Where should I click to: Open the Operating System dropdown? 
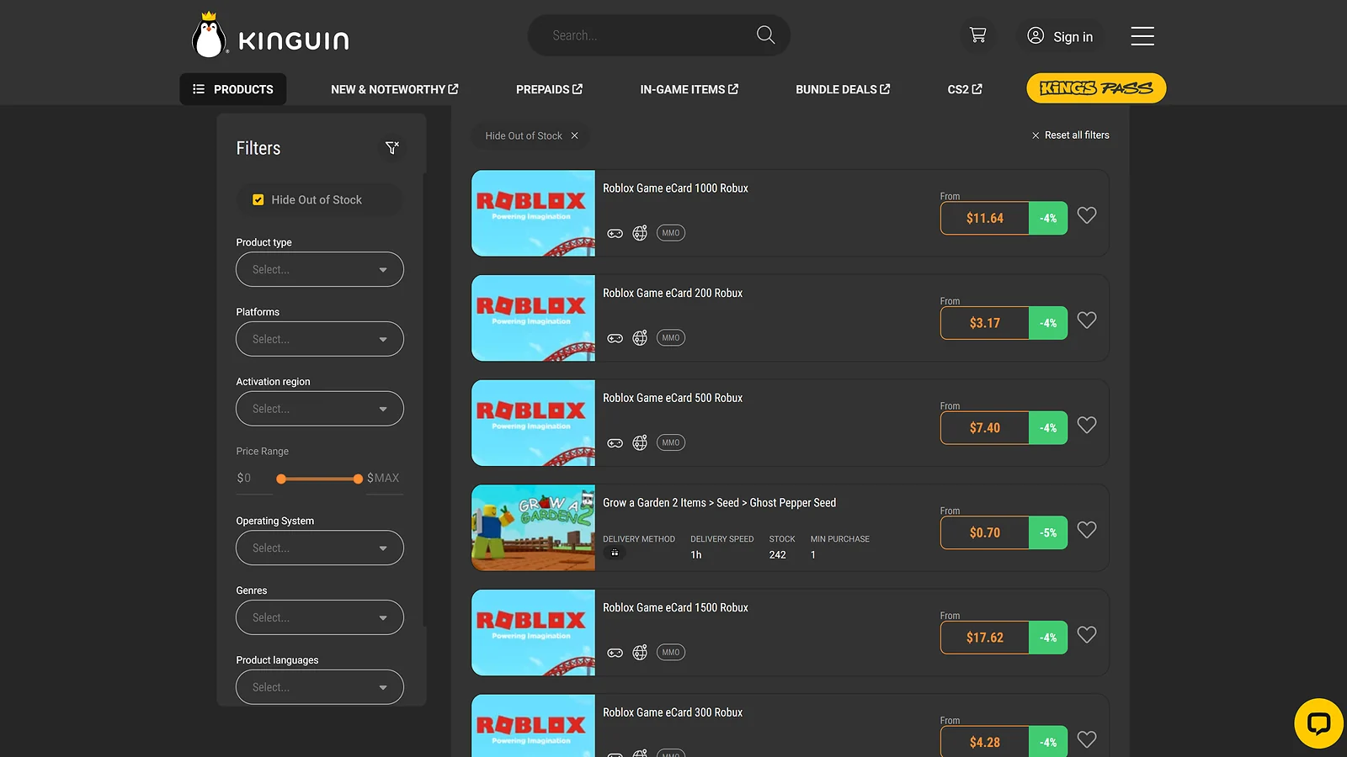point(320,548)
